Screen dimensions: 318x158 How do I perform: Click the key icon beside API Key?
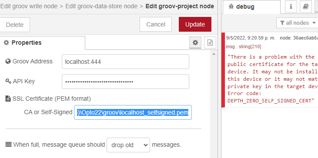point(8,81)
